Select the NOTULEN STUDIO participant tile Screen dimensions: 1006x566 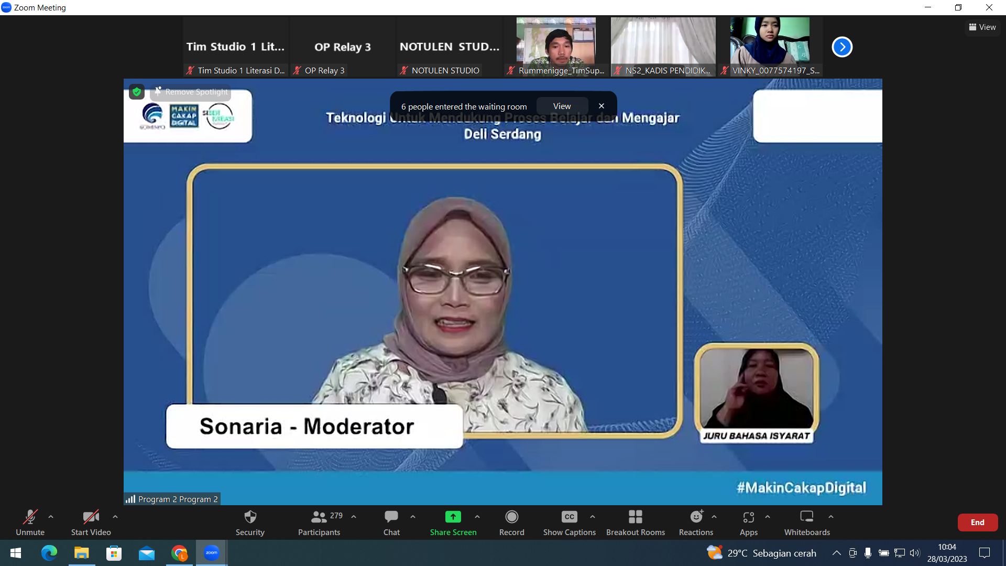(450, 47)
